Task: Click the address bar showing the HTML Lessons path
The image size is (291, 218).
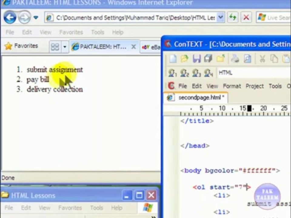Action: pyautogui.click(x=131, y=18)
